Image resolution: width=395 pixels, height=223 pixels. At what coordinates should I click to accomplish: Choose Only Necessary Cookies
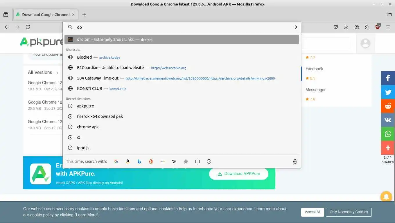click(x=349, y=212)
